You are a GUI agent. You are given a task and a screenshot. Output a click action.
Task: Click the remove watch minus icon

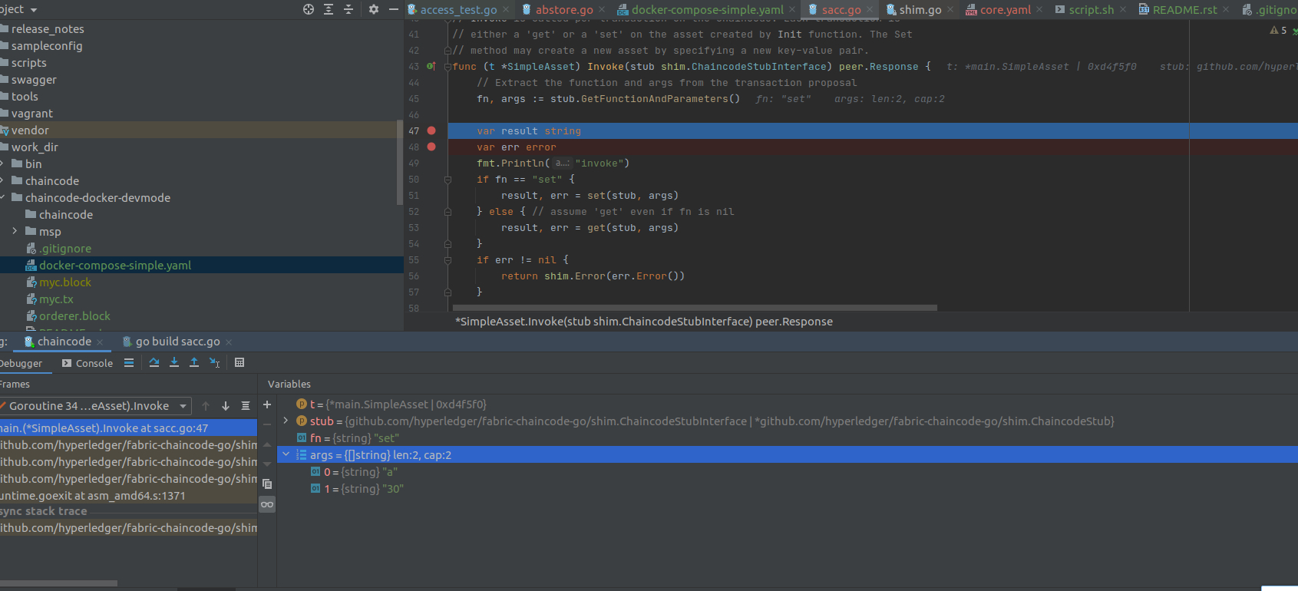pyautogui.click(x=267, y=424)
